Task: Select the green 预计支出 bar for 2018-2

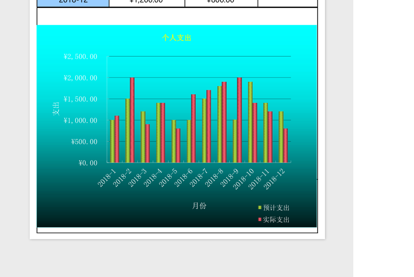Action: [128, 131]
